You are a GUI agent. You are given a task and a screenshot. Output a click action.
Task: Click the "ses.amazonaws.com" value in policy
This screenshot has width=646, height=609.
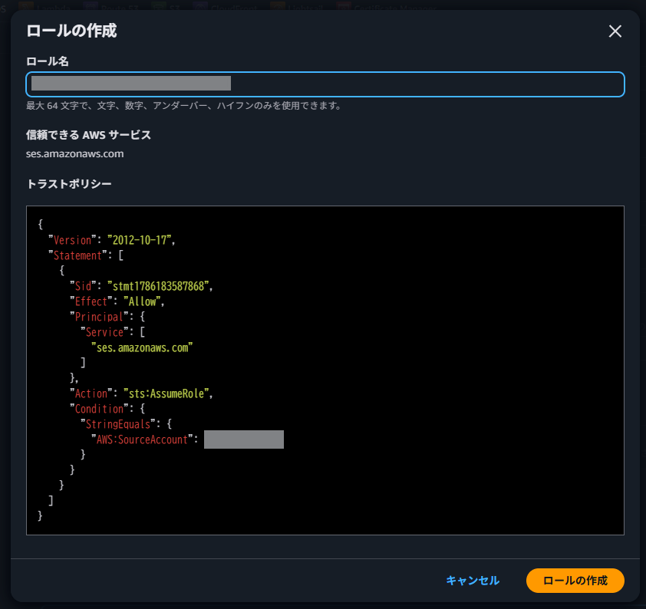142,347
